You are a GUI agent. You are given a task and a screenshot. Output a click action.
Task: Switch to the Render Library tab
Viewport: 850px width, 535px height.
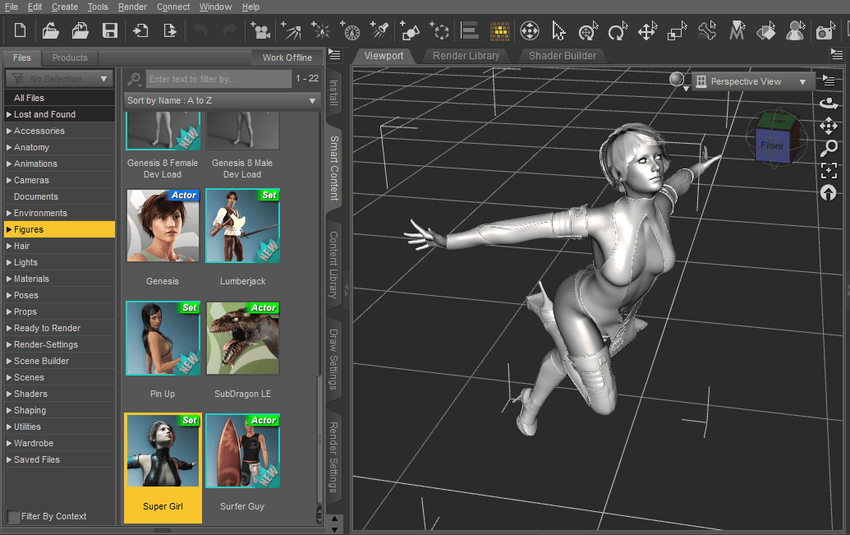click(466, 56)
